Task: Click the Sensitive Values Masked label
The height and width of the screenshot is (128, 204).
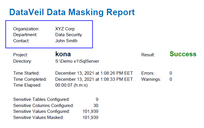Action: click(38, 118)
